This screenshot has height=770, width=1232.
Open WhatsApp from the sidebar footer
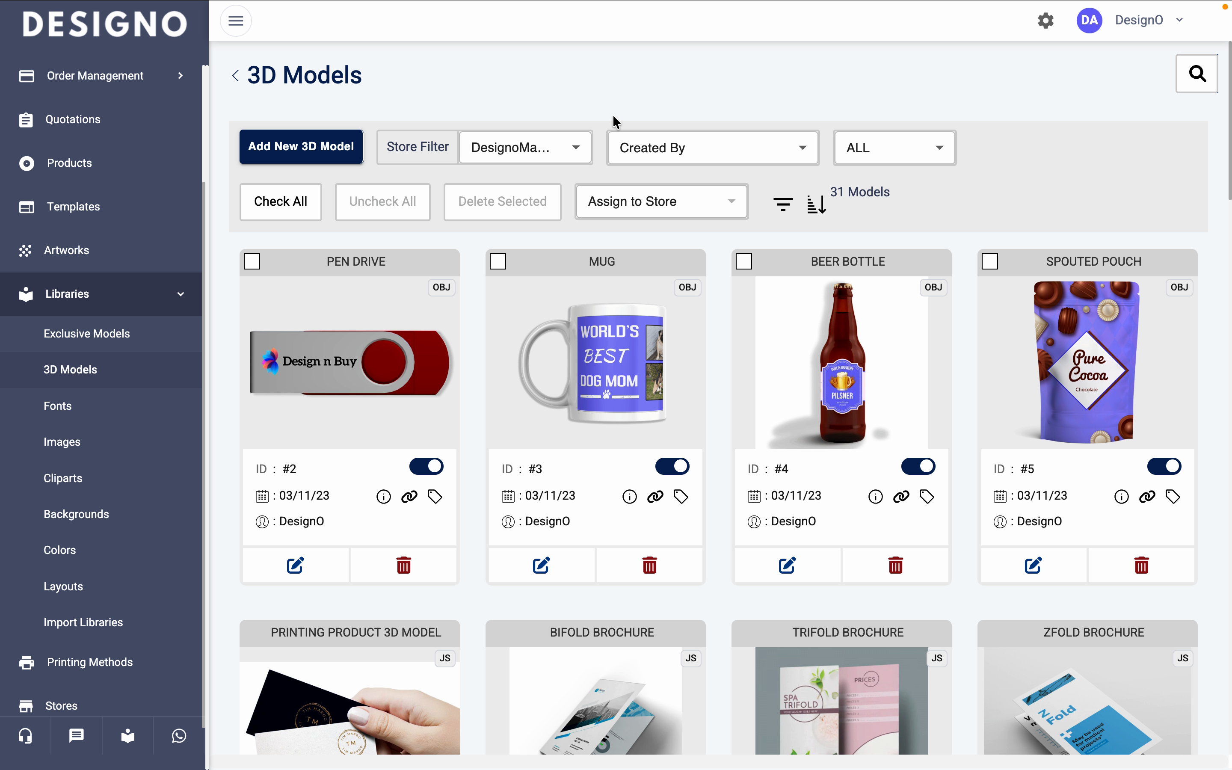pos(179,736)
